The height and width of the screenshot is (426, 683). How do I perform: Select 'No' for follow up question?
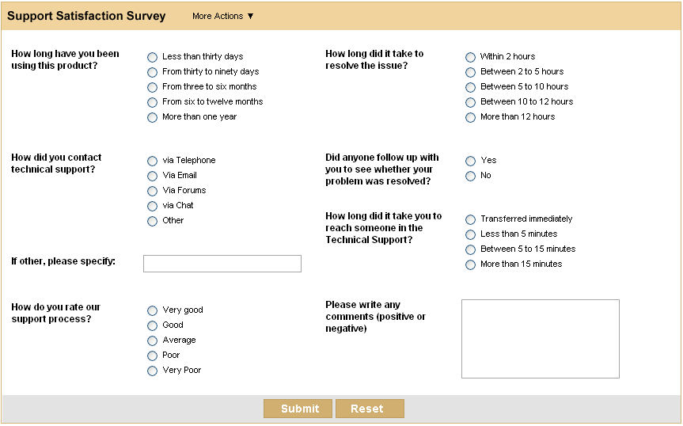[x=471, y=176]
